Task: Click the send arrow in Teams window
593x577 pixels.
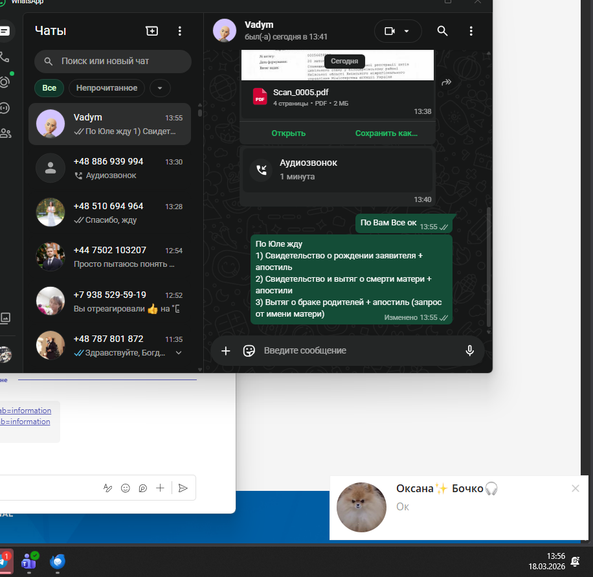Action: pos(183,488)
